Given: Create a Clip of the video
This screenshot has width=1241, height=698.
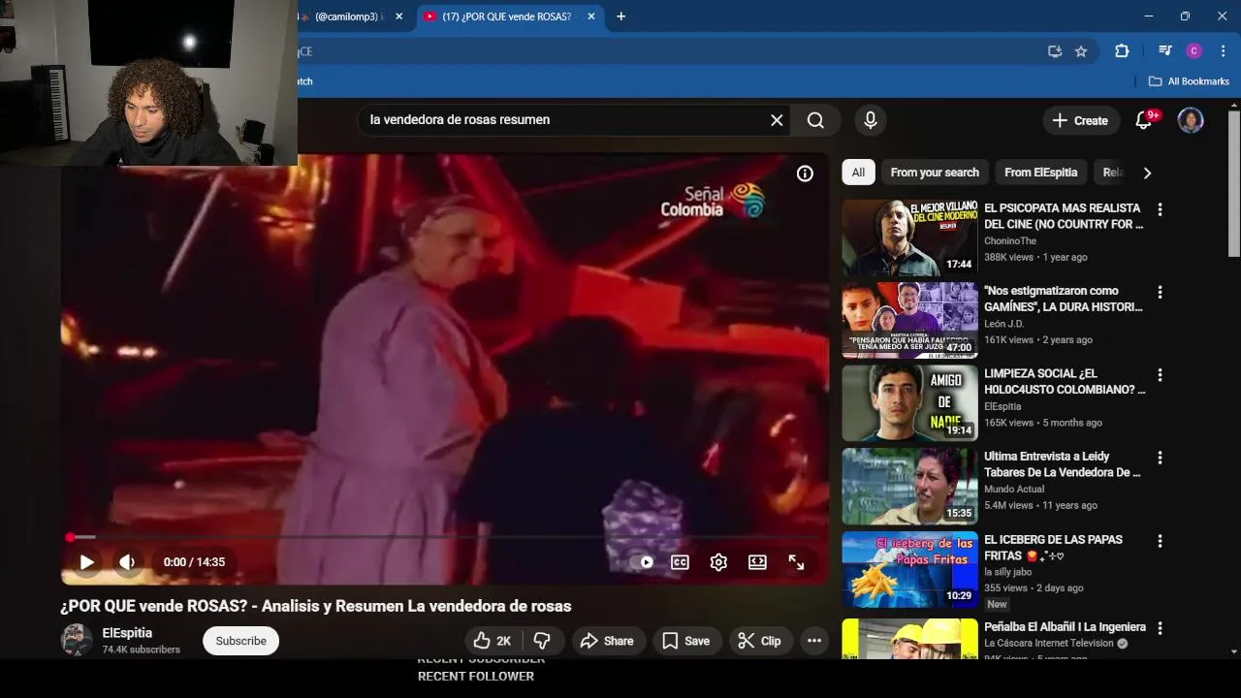Looking at the screenshot, I should tap(759, 641).
